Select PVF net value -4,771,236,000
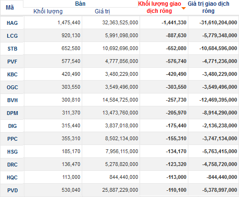 pyautogui.click(x=219, y=61)
